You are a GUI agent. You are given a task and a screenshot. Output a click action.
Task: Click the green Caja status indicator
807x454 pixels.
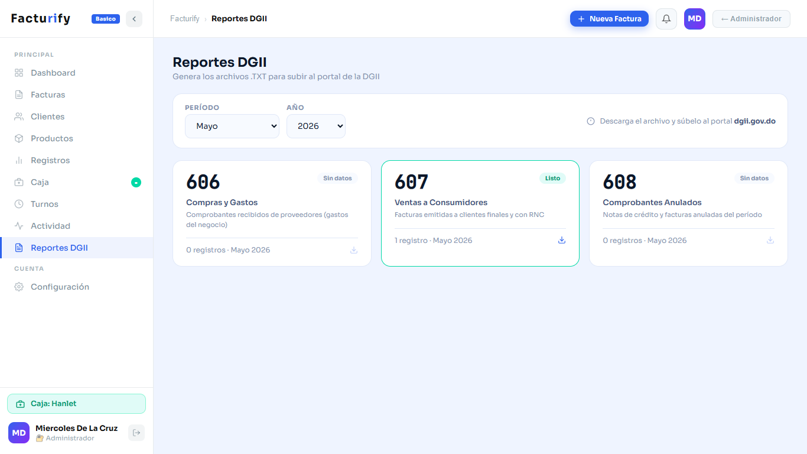pos(136,182)
